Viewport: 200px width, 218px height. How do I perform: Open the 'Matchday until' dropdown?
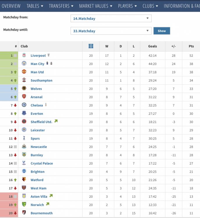111,31
